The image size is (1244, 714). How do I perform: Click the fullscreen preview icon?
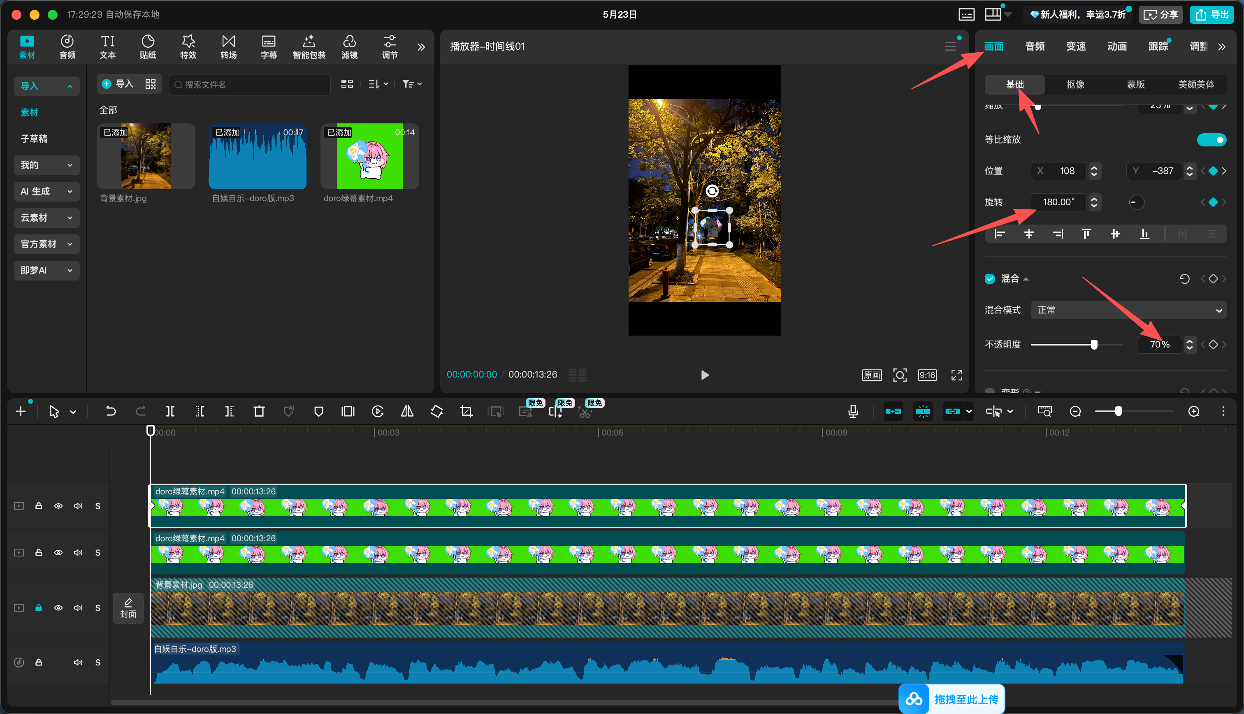(957, 375)
